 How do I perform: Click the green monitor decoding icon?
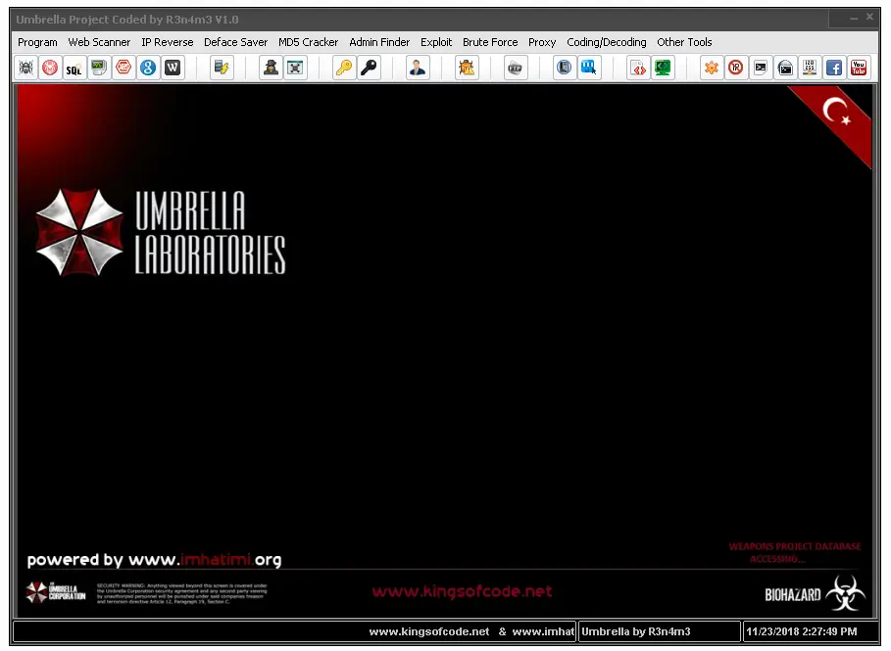pos(665,67)
